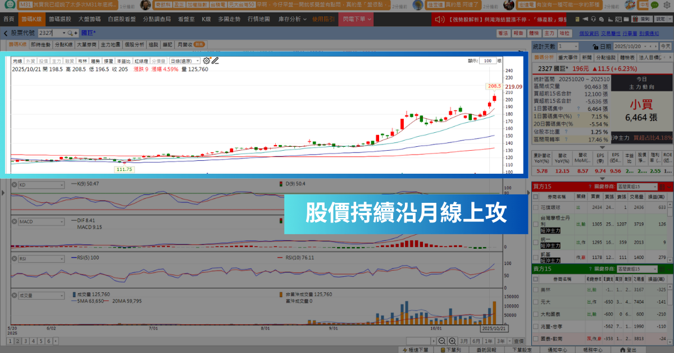Expand the 閃電下單 menu
Screen dimensions: 674x353
[357, 19]
